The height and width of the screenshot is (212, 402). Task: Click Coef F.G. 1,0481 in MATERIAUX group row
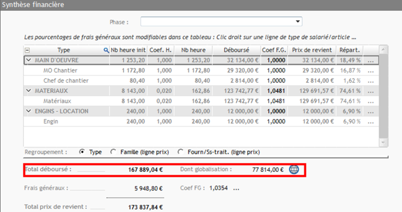(x=276, y=91)
